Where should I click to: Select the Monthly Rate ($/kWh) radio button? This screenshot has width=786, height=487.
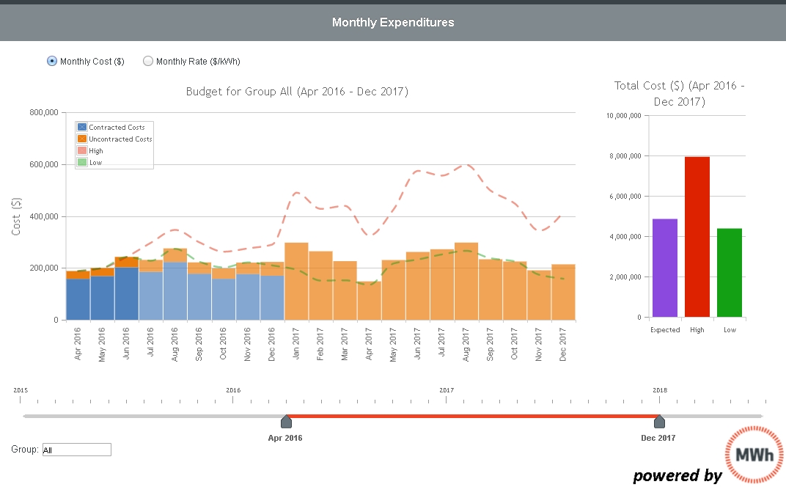coord(148,61)
